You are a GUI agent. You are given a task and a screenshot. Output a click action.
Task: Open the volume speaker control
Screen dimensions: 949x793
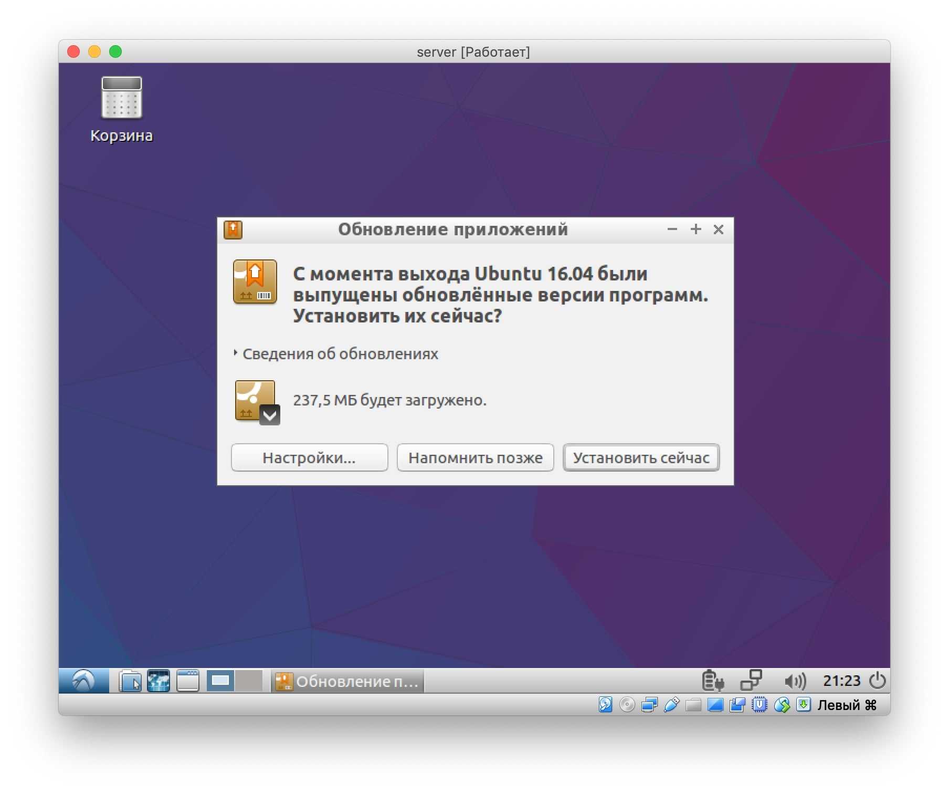click(795, 681)
